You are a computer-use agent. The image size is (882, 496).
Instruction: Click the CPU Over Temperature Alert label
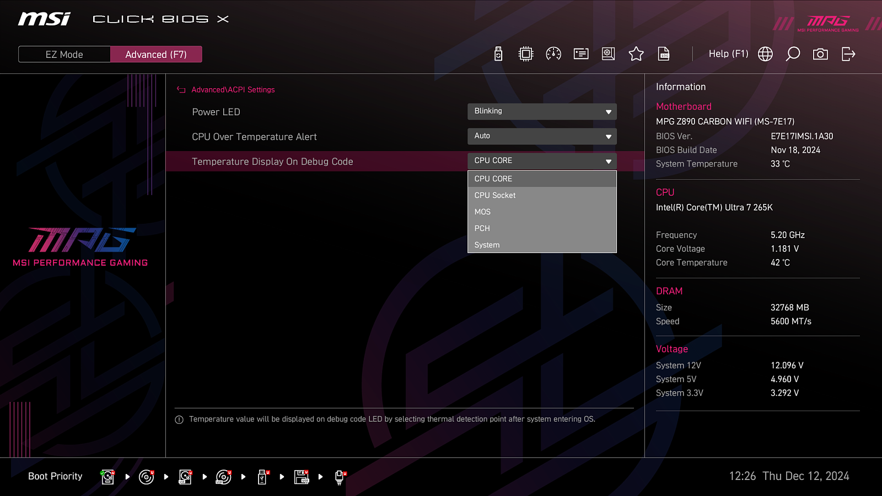(254, 137)
